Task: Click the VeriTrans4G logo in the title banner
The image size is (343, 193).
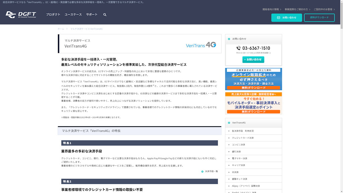Action: click(201, 45)
